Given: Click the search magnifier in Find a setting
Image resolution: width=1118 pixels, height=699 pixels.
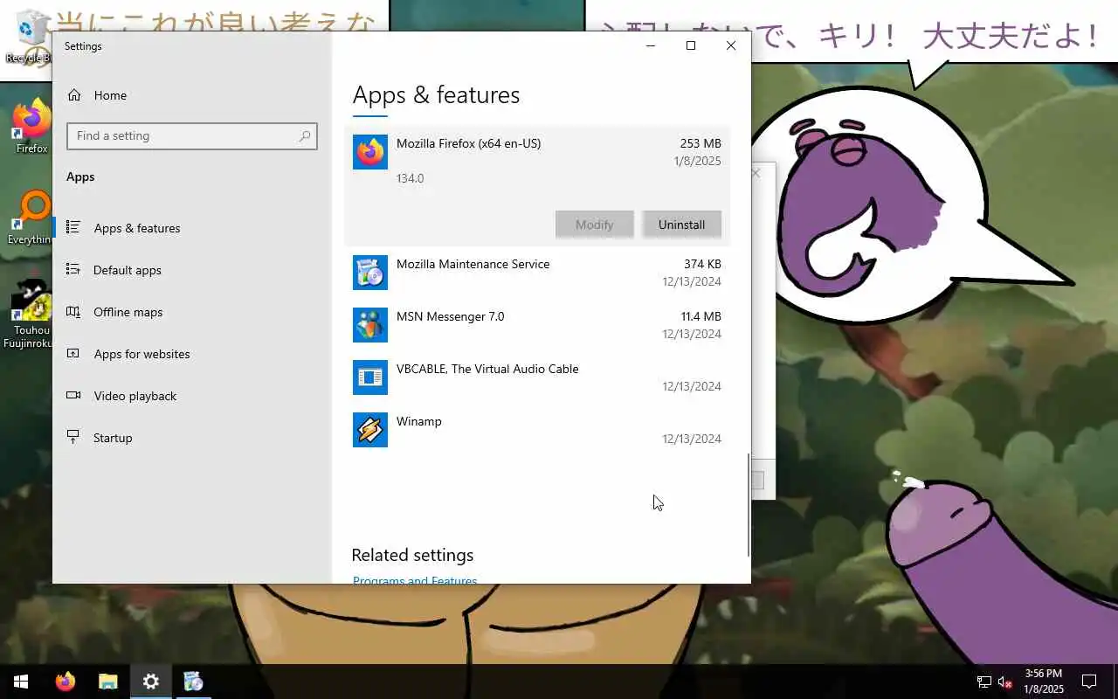Looking at the screenshot, I should (305, 136).
